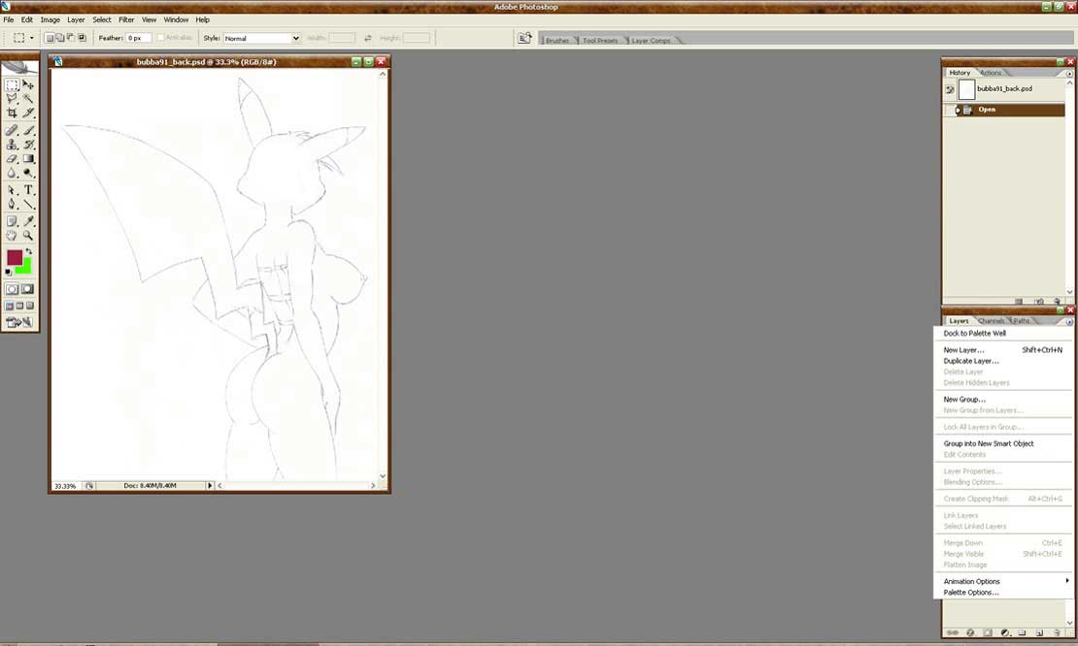Activate the Type tool

coord(28,190)
